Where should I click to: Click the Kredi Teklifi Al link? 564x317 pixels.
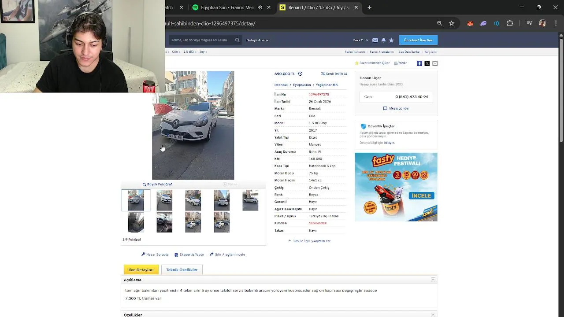coord(334,74)
